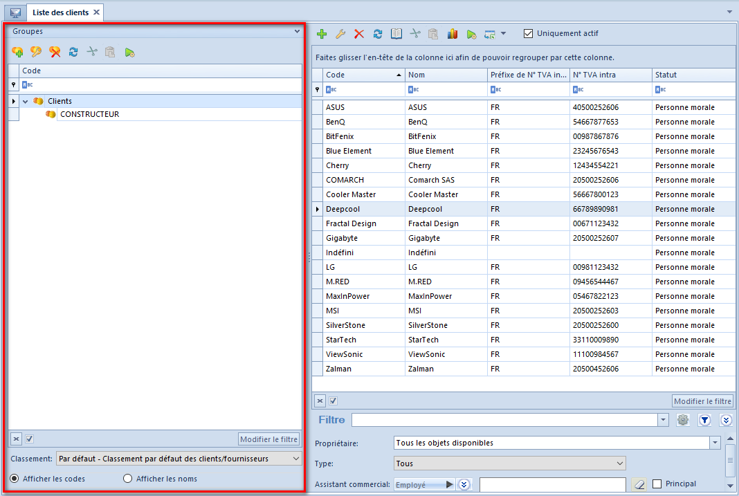The image size is (739, 496).
Task: Open the dropdown arrow beside the export icon
Action: 503,33
